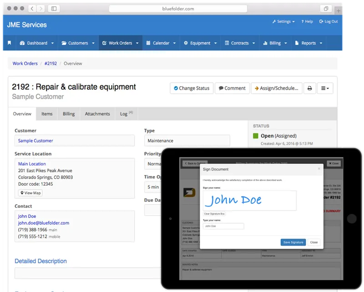Click the browser show tabs icon
The image size is (364, 292).
326,9
